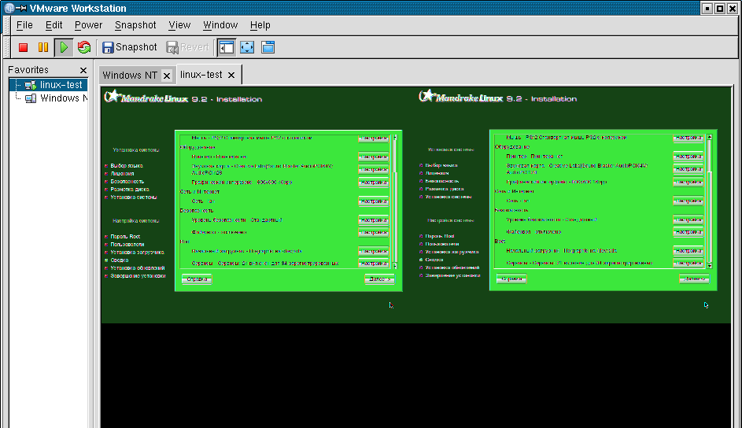Click scrollbar down arrow in right installer copy

pos(710,265)
